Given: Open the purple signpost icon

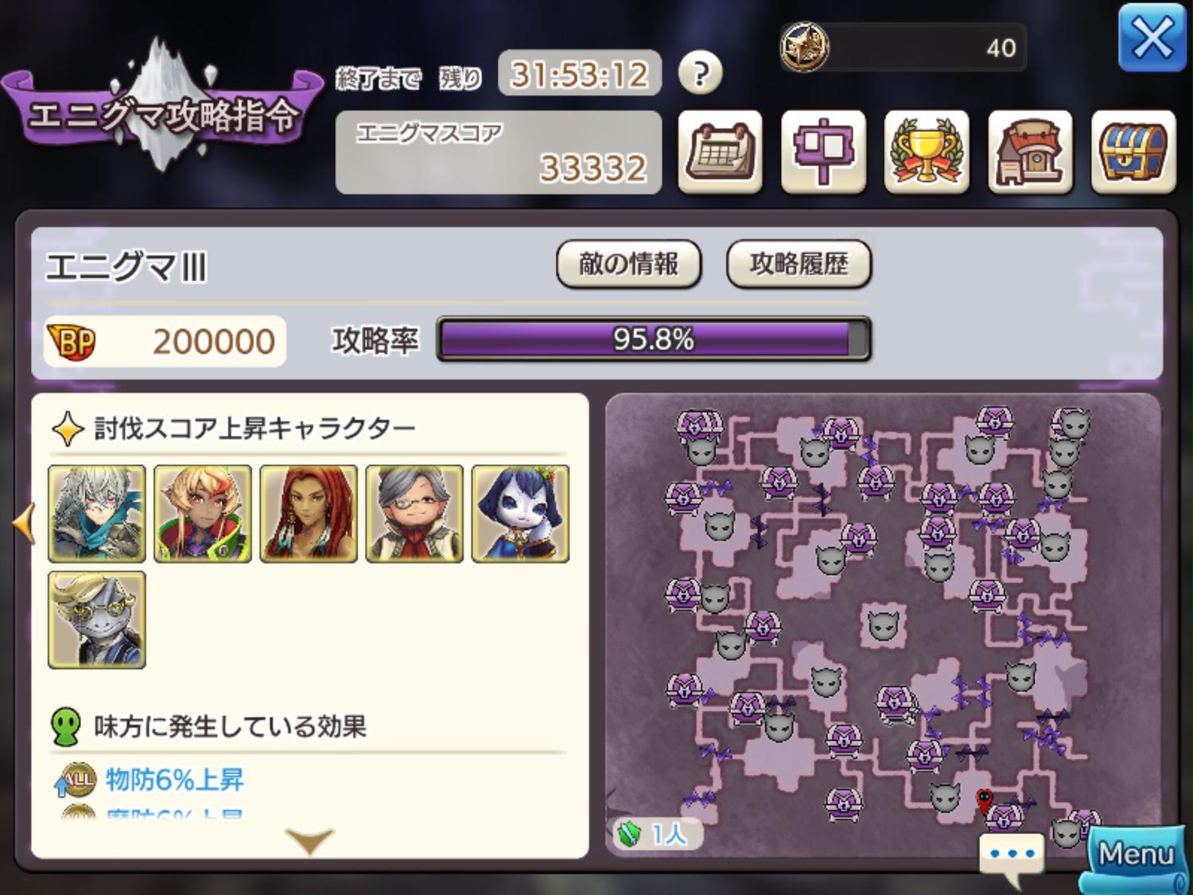Looking at the screenshot, I should 823,152.
